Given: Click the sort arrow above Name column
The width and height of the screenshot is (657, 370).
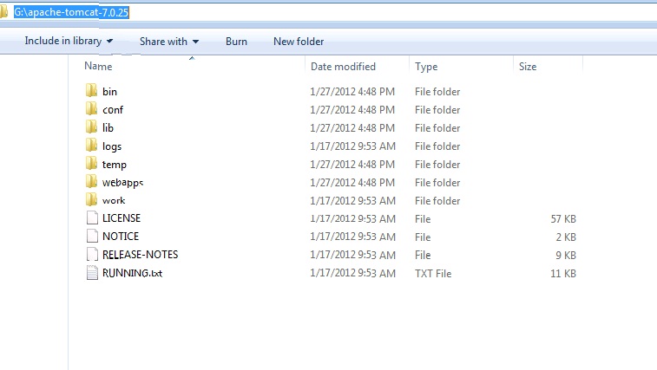Looking at the screenshot, I should tap(192, 58).
